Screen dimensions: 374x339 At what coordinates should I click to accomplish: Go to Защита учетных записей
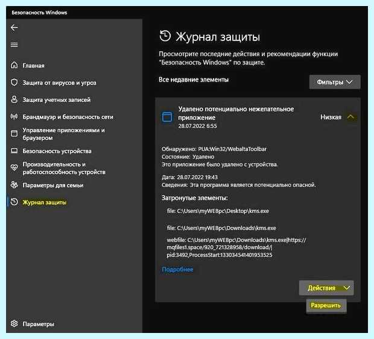tap(57, 100)
